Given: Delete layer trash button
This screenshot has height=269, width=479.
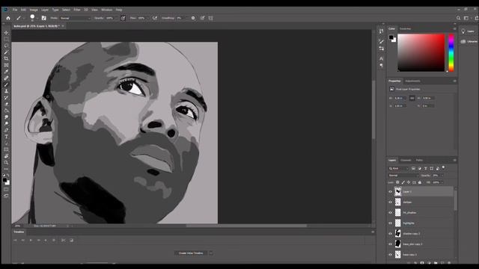Looking at the screenshot, I should [x=449, y=262].
